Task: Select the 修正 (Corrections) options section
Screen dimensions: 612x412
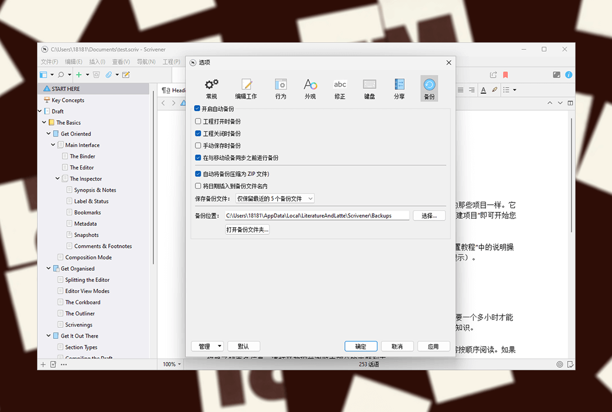Action: click(x=340, y=89)
